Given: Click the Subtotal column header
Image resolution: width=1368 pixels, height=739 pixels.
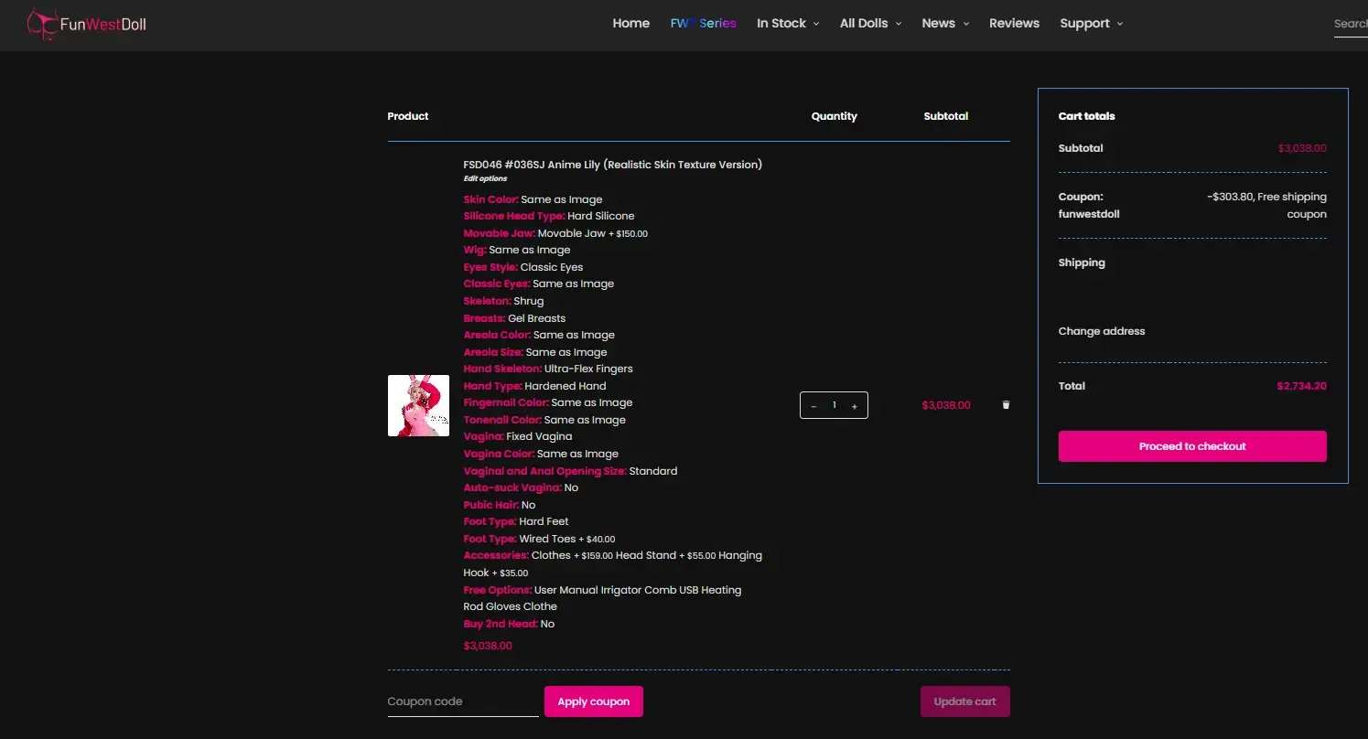Looking at the screenshot, I should [x=946, y=116].
